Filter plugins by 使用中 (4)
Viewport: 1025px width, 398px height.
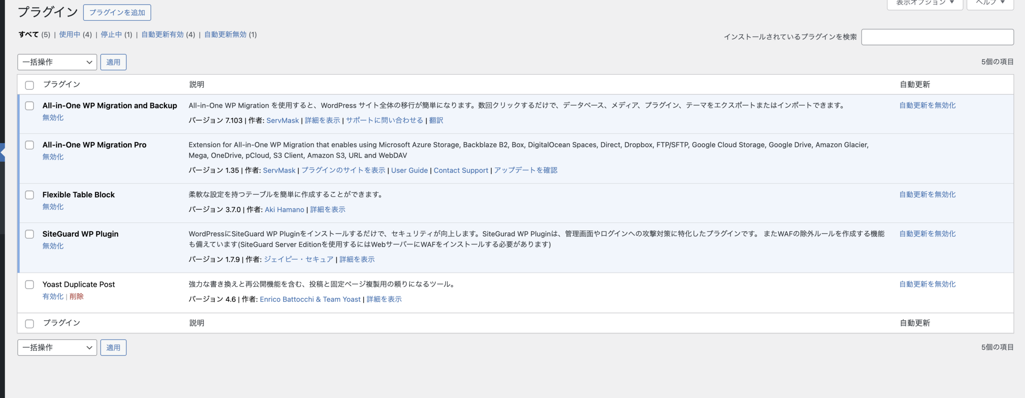tap(70, 35)
